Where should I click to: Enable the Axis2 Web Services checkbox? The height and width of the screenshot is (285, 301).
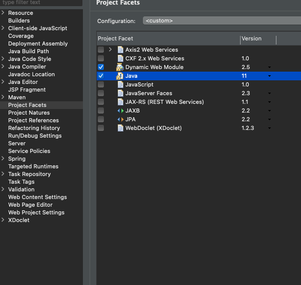pyautogui.click(x=101, y=50)
